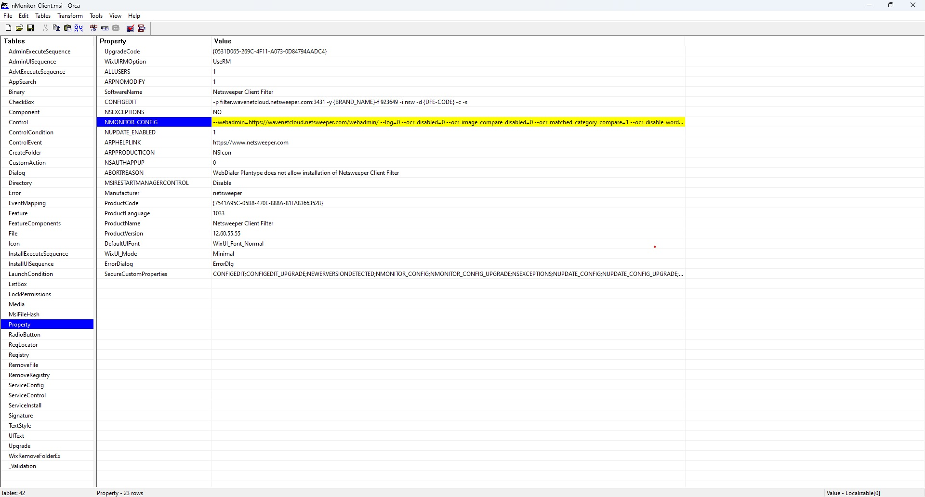
Task: Open the Transform menu
Action: click(70, 16)
